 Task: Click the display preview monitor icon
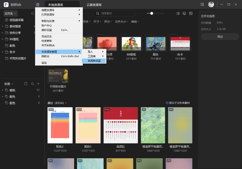pos(184,13)
